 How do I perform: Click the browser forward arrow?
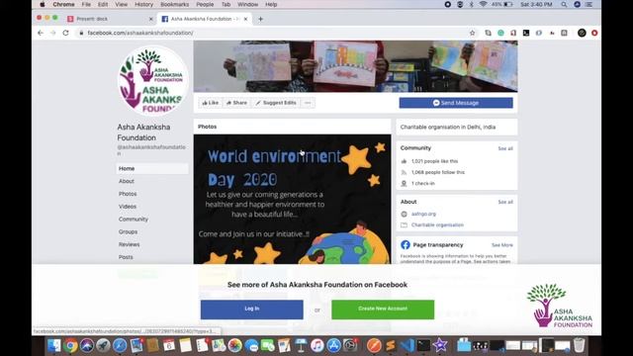pyautogui.click(x=52, y=33)
